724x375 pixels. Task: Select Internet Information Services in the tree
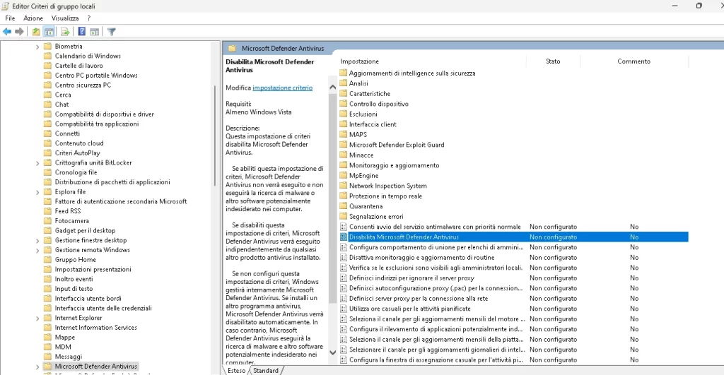point(96,328)
